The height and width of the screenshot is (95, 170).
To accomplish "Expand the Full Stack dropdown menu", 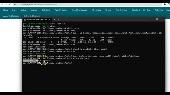I will click(x=47, y=10).
